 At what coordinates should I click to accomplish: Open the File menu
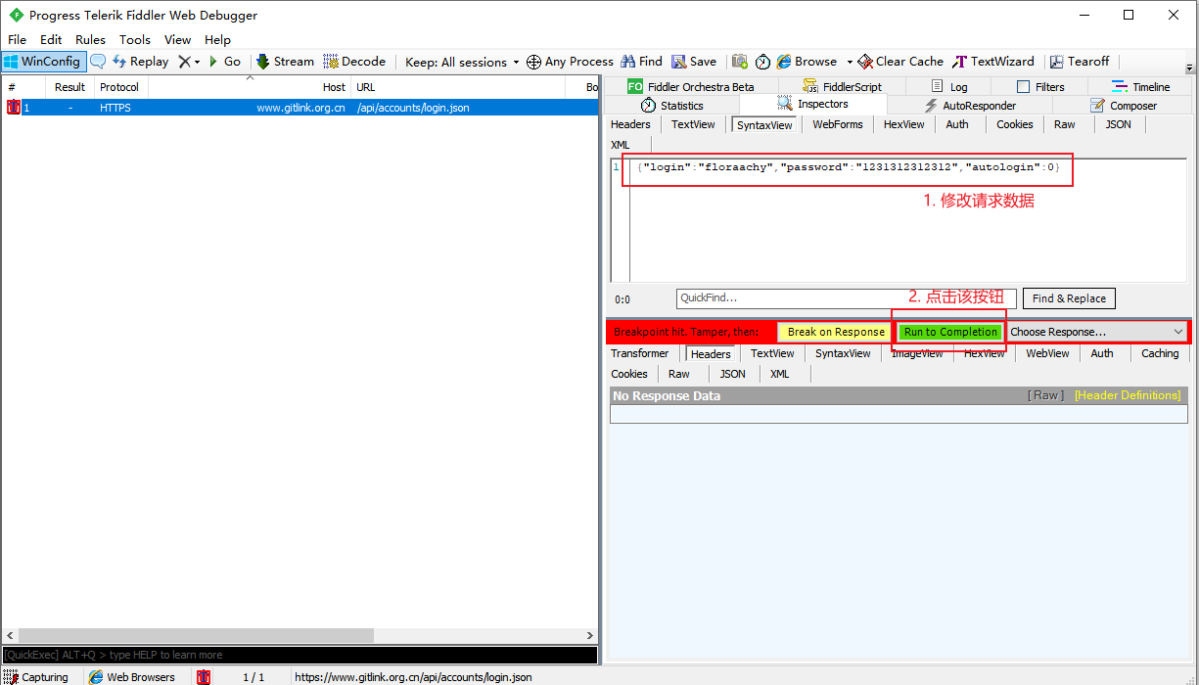coord(18,39)
